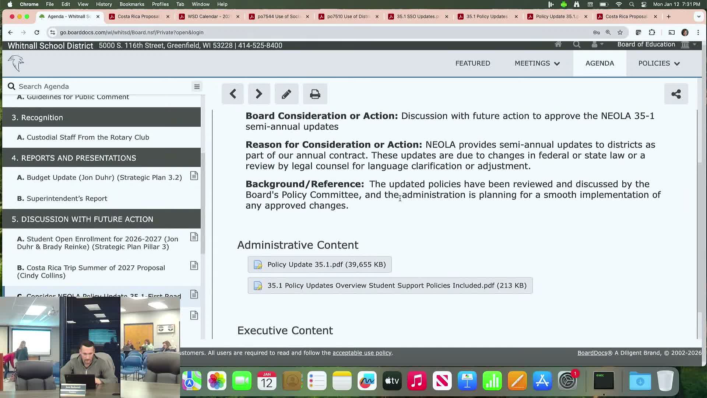Switch to the FEATURED tab
Image resolution: width=707 pixels, height=398 pixels.
(x=472, y=63)
